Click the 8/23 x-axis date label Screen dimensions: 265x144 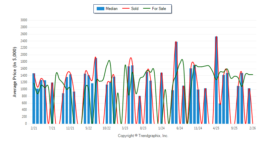click(x=143, y=128)
